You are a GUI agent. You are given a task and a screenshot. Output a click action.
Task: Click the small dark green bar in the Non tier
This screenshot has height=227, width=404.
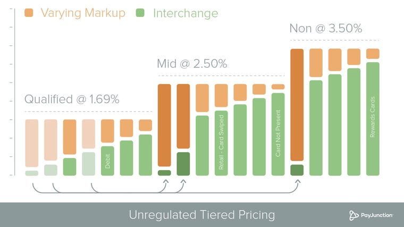297,170
